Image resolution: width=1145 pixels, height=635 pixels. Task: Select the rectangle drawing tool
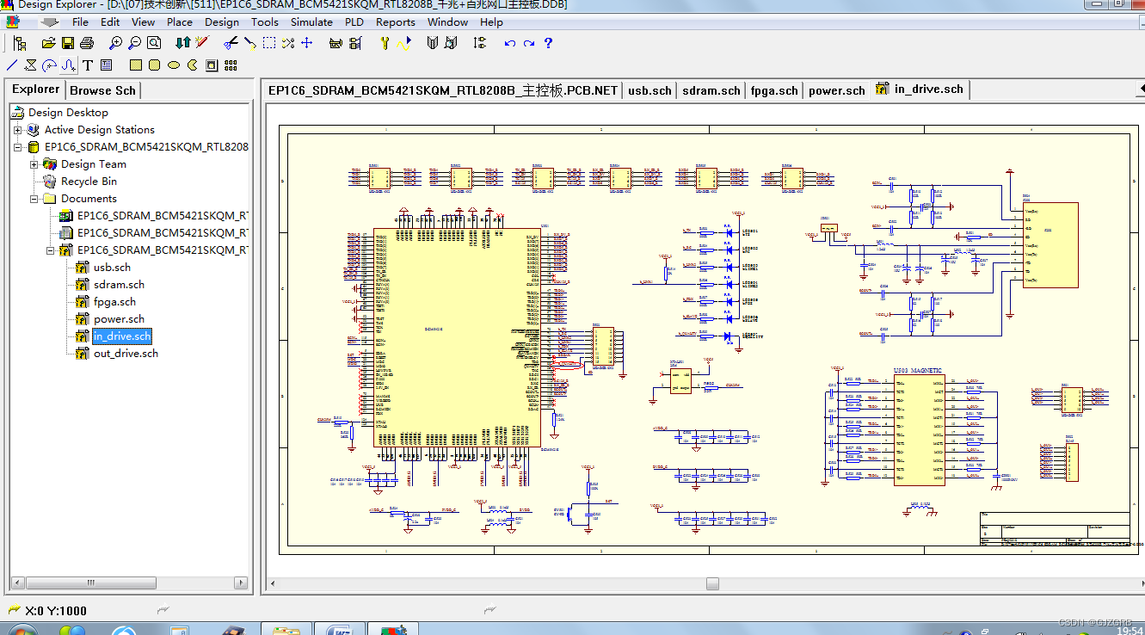tap(134, 65)
